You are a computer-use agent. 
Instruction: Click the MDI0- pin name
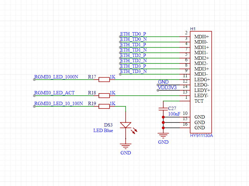coord(201,42)
